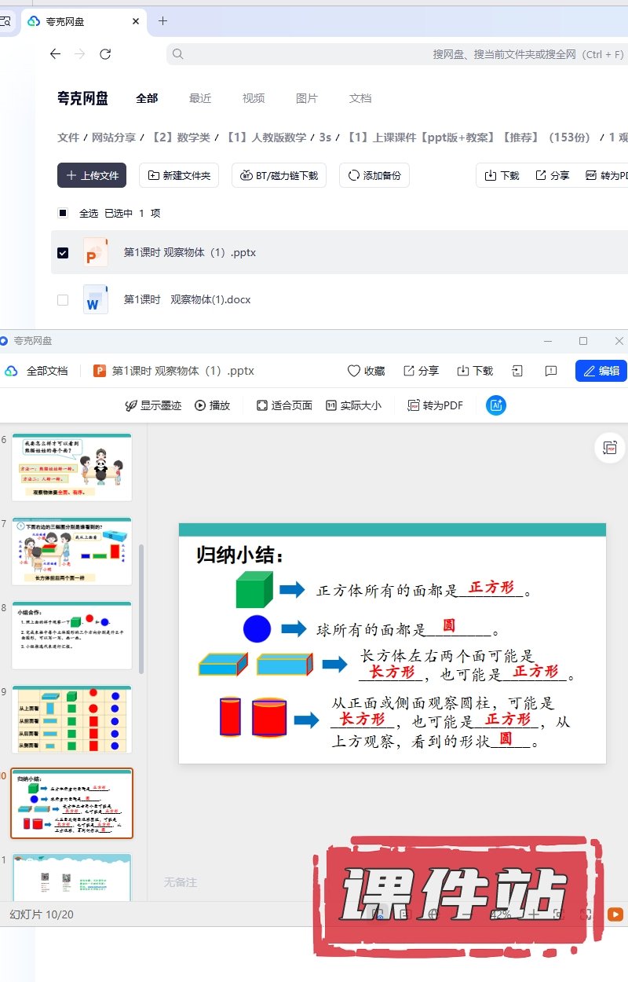Viewport: 628px width, 982px height.
Task: Uncheck the 第1课时 观察物体 pptx checkbox
Action: 63,253
